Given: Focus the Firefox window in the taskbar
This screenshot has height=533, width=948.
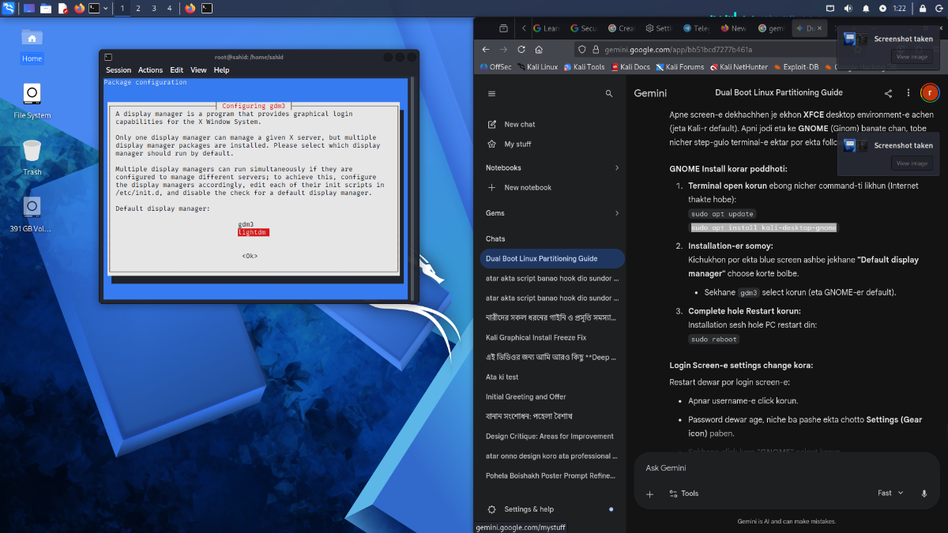Looking at the screenshot, I should click(x=190, y=8).
